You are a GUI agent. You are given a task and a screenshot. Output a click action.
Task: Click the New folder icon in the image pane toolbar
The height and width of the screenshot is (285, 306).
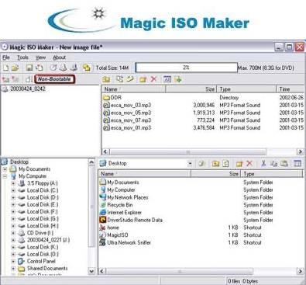click(x=143, y=79)
